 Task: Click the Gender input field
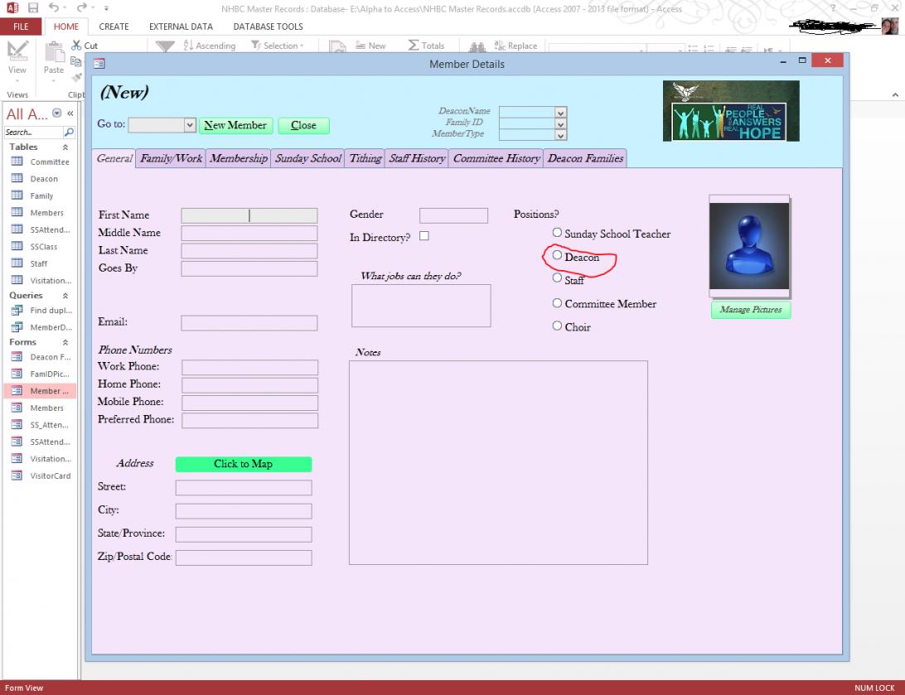pyautogui.click(x=453, y=215)
